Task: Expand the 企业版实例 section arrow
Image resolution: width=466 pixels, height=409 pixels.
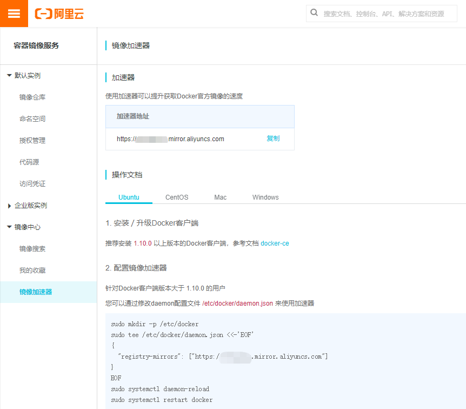Action: coord(9,206)
